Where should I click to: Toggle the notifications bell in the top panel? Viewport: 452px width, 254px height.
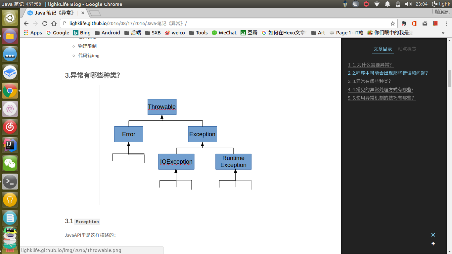[x=387, y=4]
